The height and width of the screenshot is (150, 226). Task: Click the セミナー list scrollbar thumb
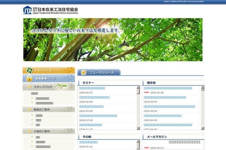(x=138, y=91)
